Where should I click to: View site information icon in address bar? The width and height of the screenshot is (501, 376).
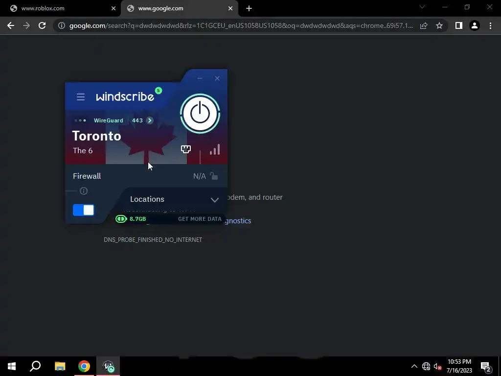(x=61, y=25)
